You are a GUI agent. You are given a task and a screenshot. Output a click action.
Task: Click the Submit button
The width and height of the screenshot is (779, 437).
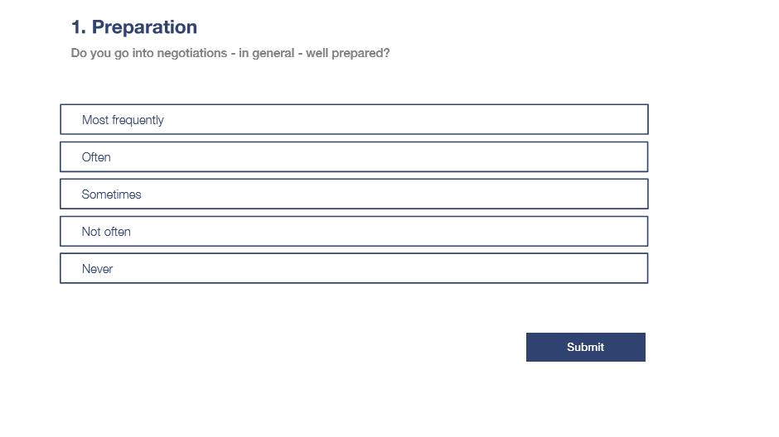(585, 348)
